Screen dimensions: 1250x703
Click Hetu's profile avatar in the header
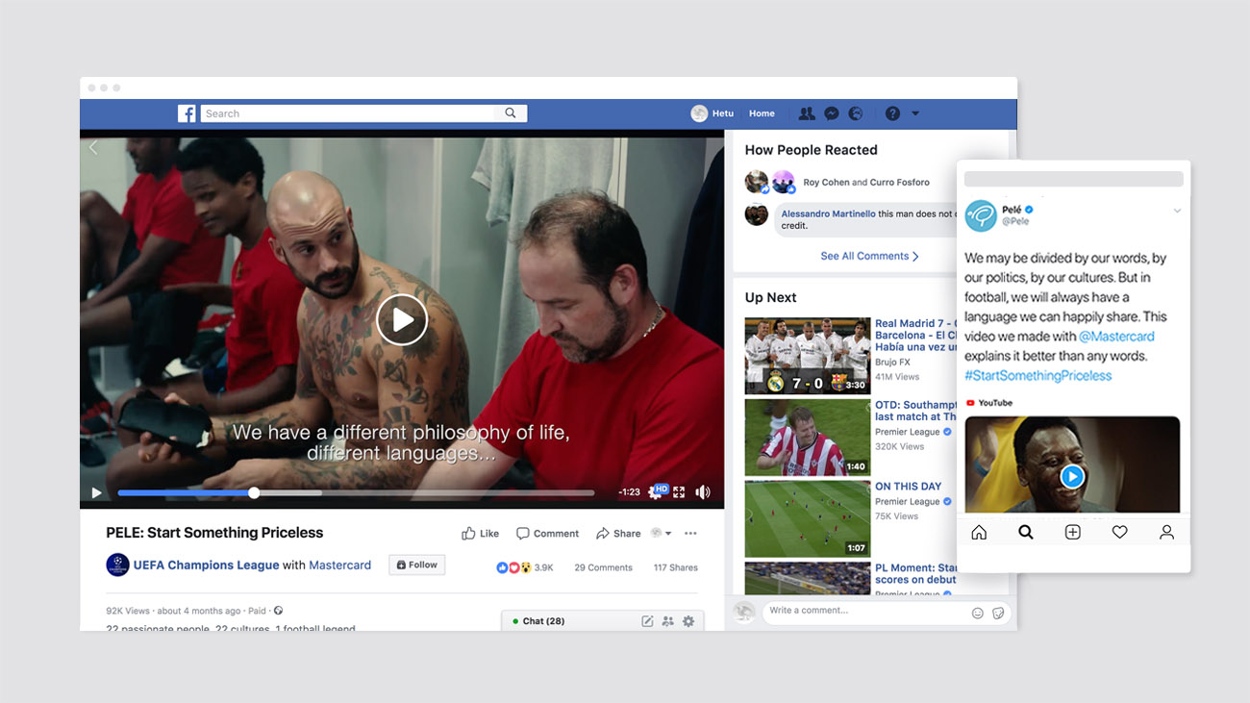point(699,113)
